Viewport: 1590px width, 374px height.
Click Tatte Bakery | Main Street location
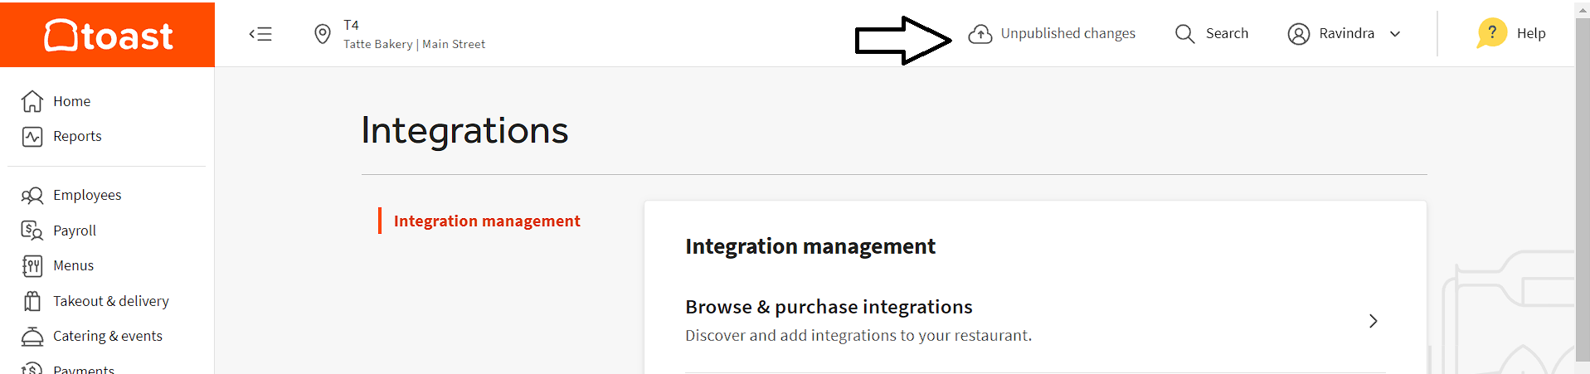pos(415,44)
